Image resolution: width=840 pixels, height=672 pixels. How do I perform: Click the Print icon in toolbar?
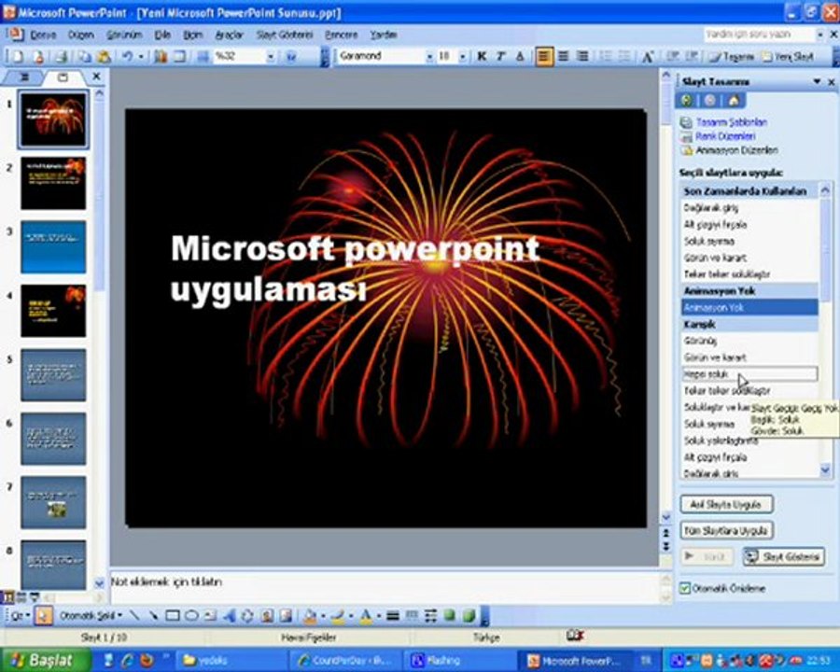(x=61, y=57)
